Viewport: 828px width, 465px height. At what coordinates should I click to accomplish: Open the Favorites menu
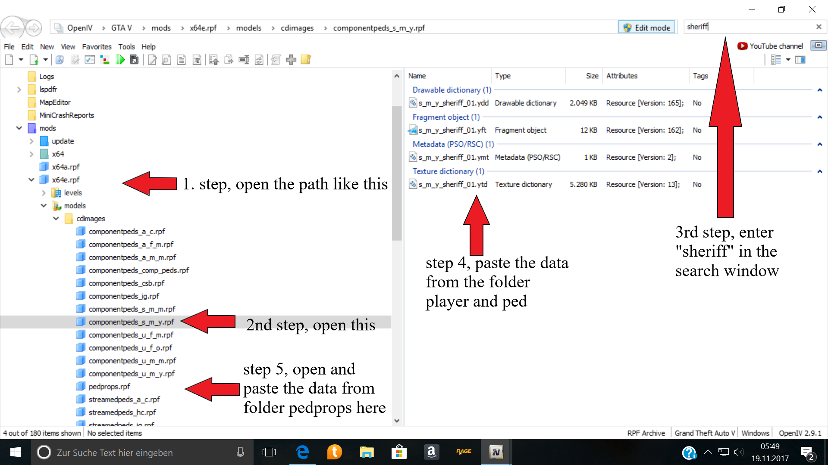click(97, 46)
